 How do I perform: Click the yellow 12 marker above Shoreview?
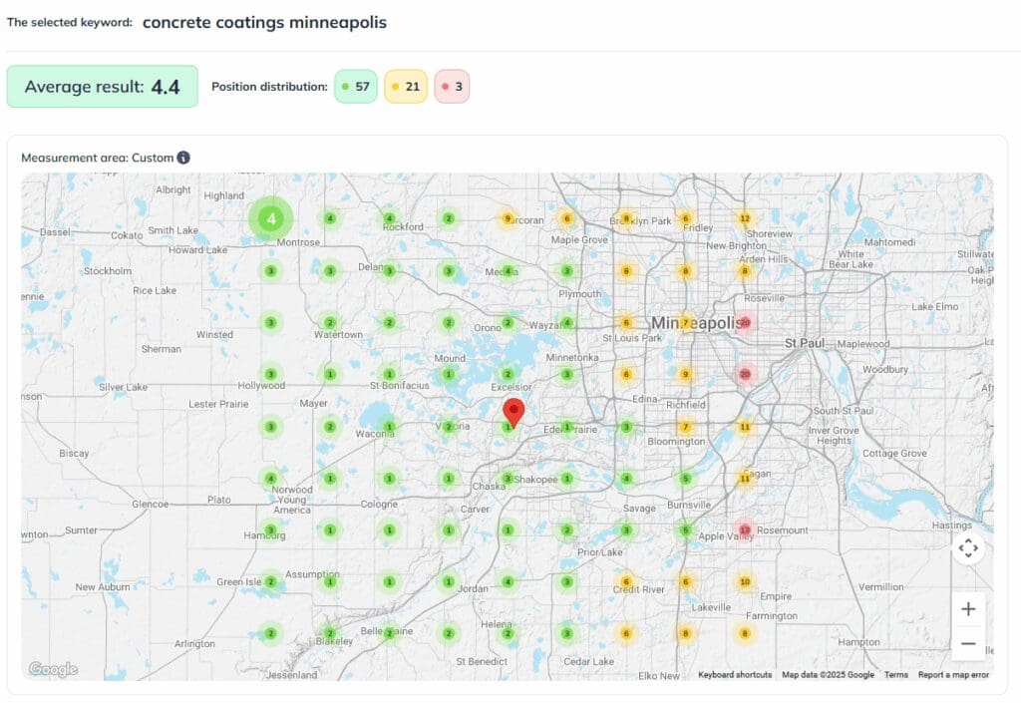744,218
